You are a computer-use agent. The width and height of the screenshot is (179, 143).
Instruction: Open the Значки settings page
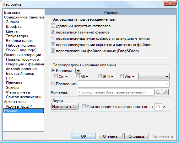click(x=12, y=22)
